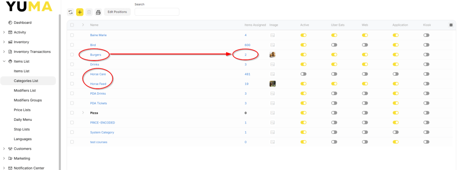The image size is (464, 170).
Task: Open Modifiers List in sidebar
Action: pyautogui.click(x=25, y=91)
